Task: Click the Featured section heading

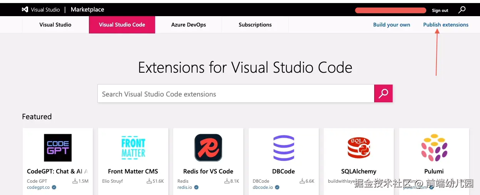Action: point(37,117)
